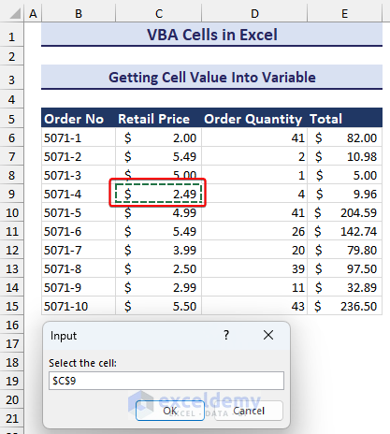Select column D header
Viewport: 390px width, 434px height.
pos(254,14)
